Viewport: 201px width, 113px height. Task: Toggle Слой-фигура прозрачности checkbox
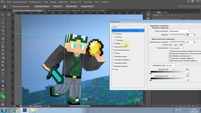170,56
